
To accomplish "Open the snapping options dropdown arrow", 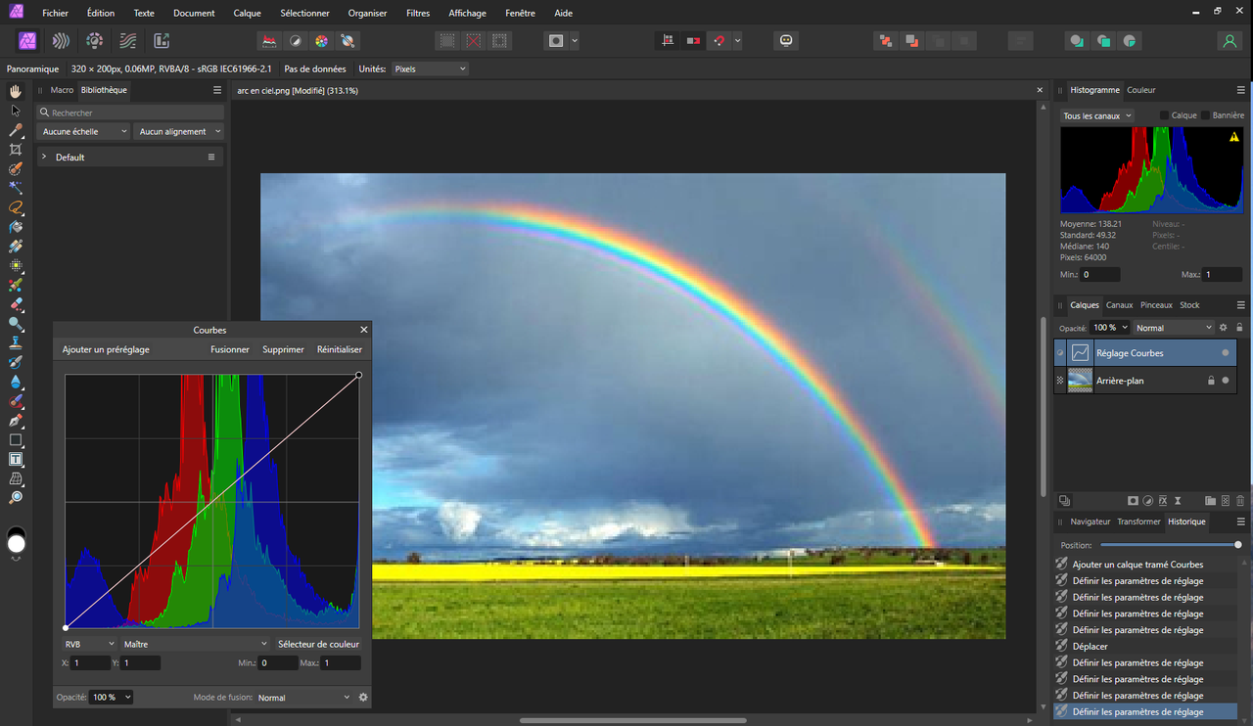I will [x=737, y=41].
